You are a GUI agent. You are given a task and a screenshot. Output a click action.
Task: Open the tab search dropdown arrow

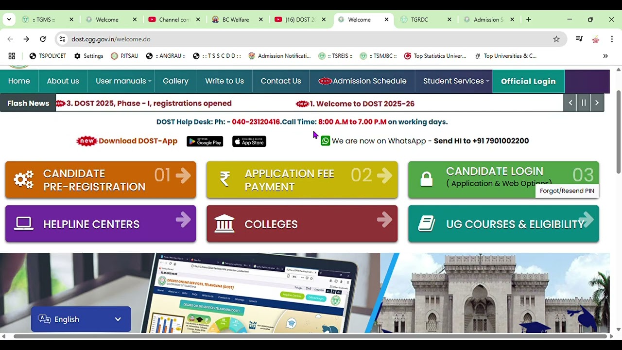tap(9, 19)
